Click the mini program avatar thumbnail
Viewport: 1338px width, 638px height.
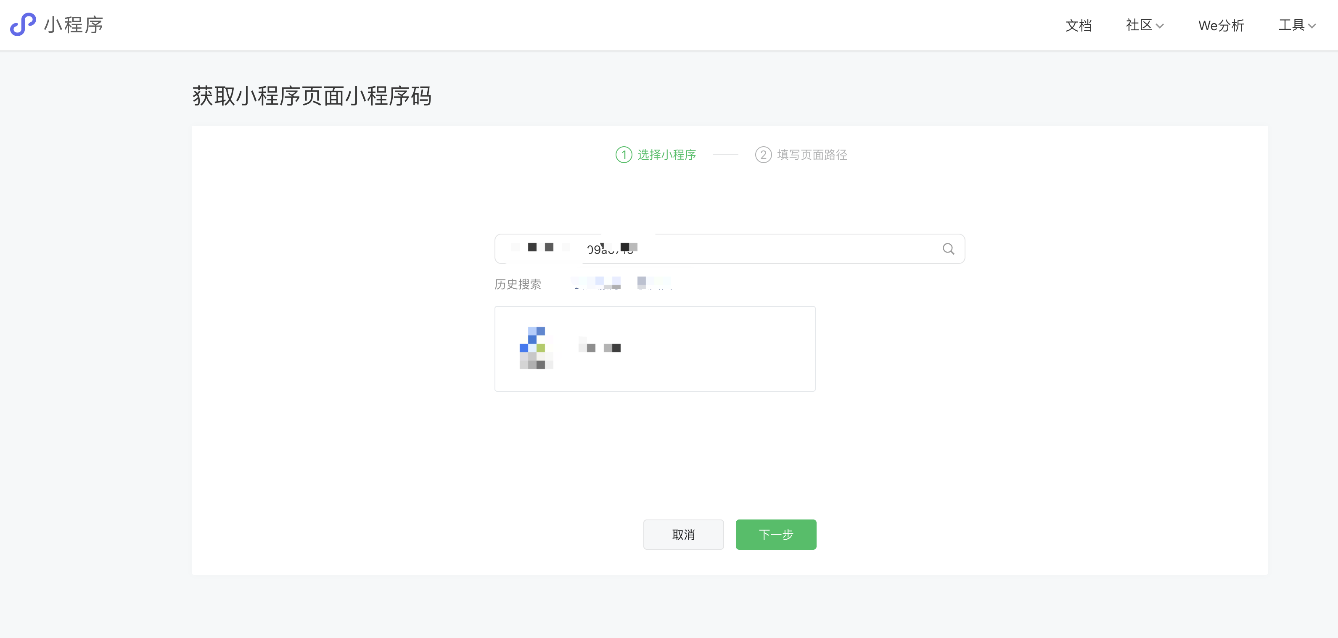click(536, 348)
